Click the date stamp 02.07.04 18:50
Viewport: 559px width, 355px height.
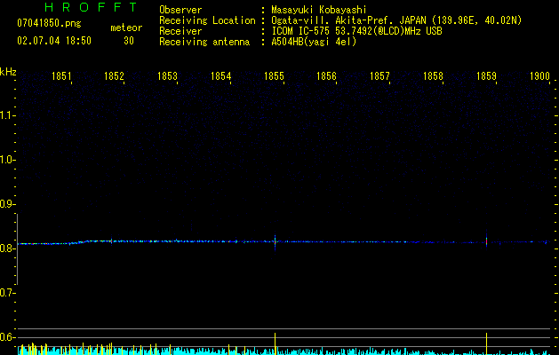click(x=54, y=41)
